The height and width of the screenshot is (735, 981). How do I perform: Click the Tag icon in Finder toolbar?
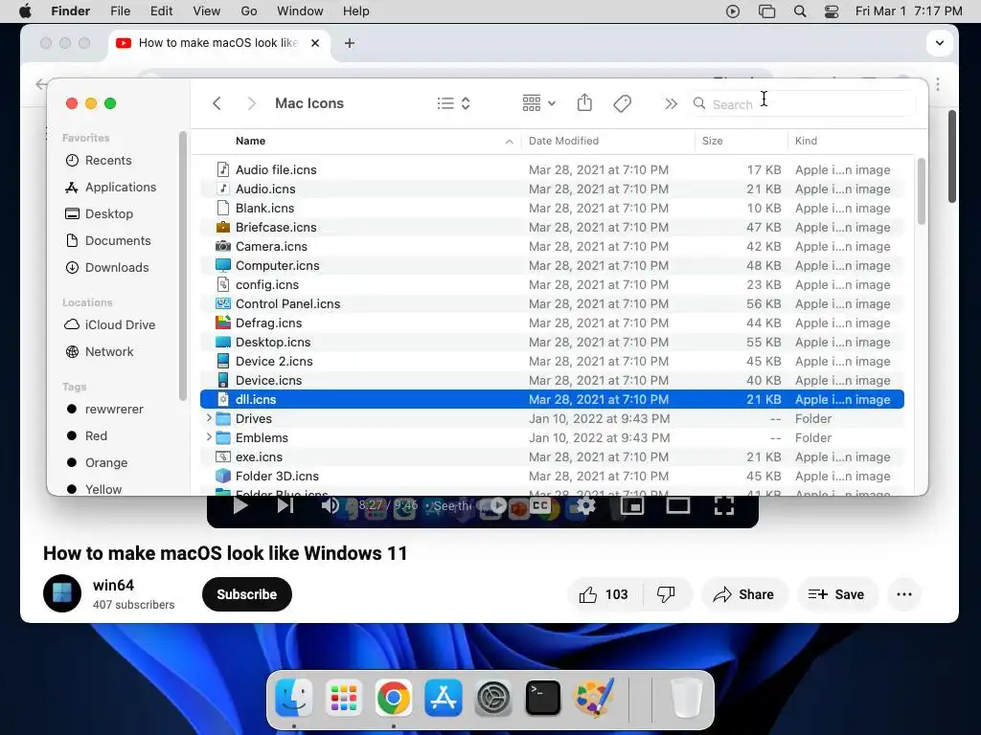click(x=622, y=103)
